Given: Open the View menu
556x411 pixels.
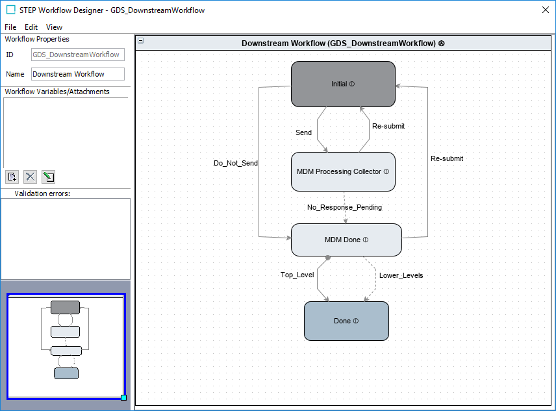Looking at the screenshot, I should 55,27.
